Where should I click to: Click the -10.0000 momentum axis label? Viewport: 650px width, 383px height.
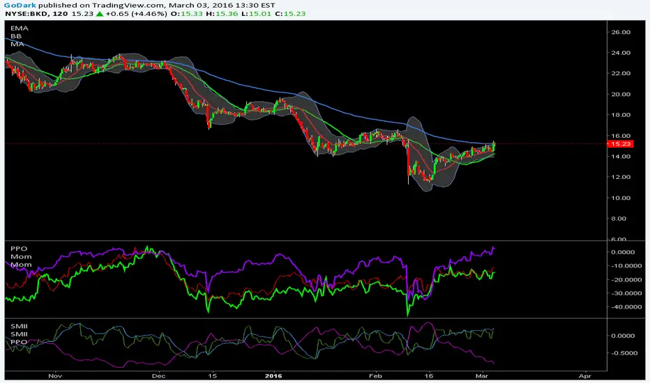click(x=626, y=265)
